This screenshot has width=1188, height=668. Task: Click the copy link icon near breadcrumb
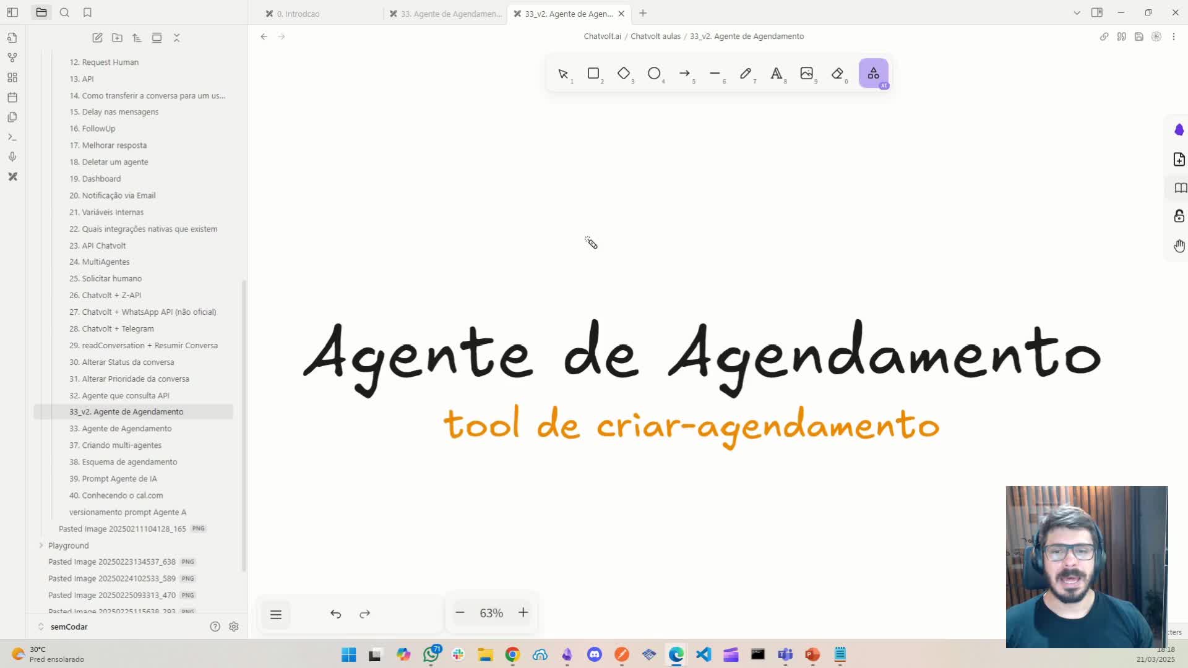click(1104, 36)
